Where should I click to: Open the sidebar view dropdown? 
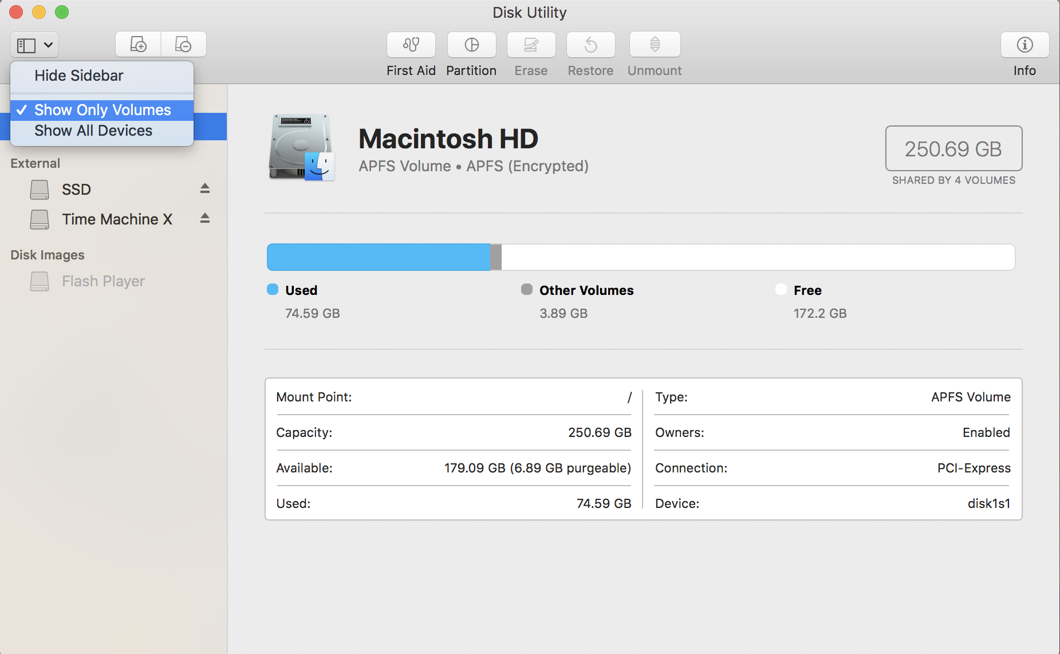pos(34,45)
